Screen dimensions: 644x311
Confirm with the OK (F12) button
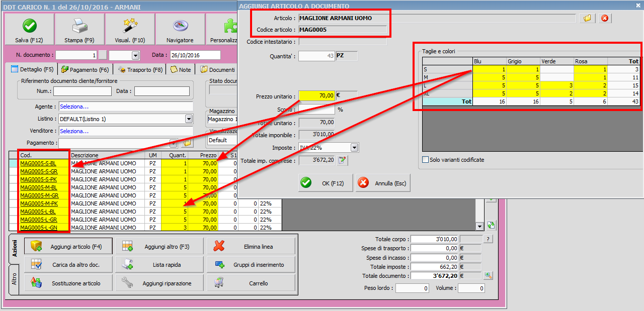coord(326,183)
